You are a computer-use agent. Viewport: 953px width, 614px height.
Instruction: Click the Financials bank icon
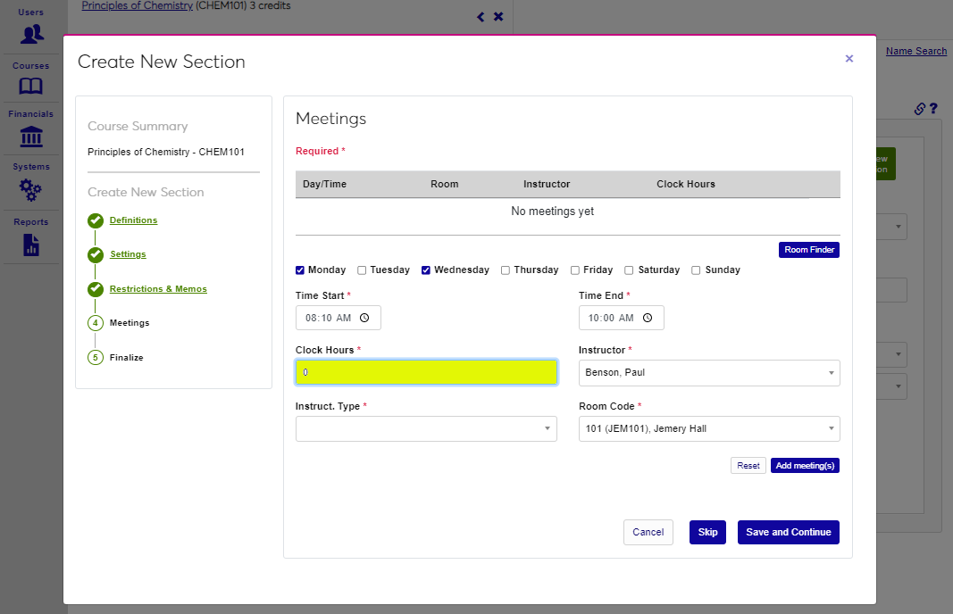click(x=31, y=137)
